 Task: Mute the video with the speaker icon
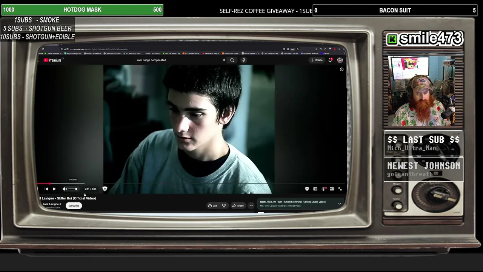click(65, 189)
